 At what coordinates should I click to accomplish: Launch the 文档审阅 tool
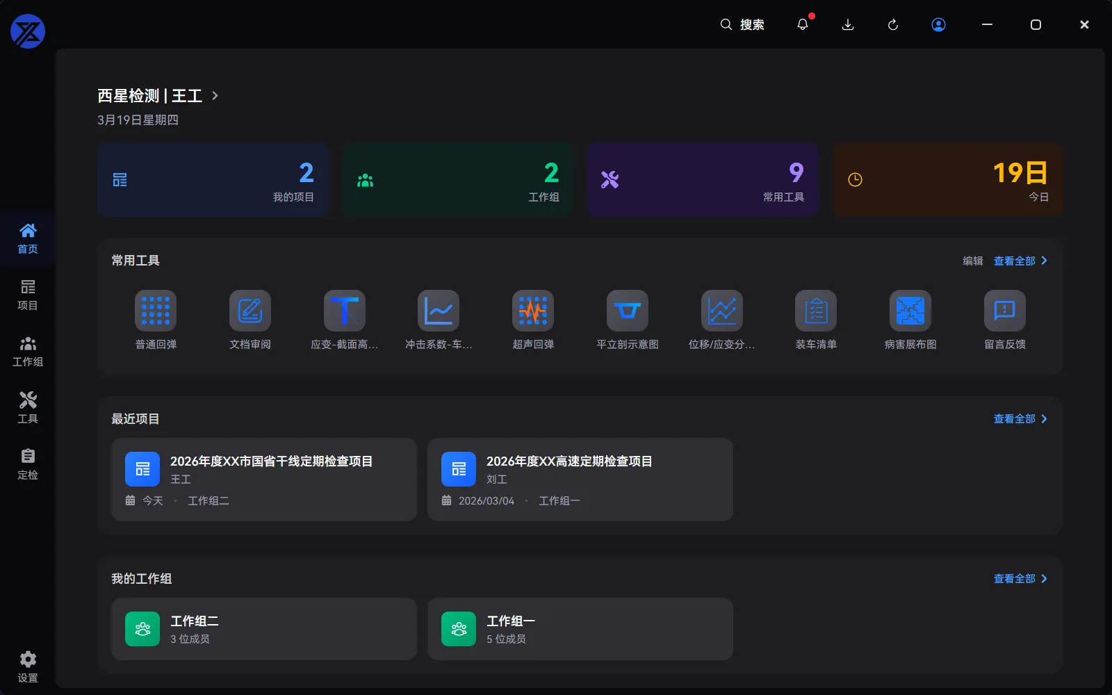[250, 311]
